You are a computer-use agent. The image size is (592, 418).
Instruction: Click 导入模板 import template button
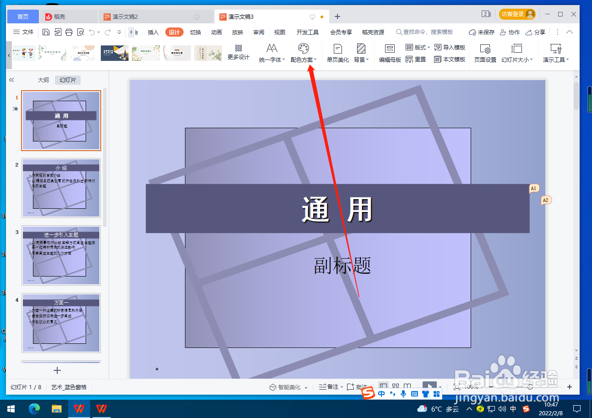click(x=450, y=48)
